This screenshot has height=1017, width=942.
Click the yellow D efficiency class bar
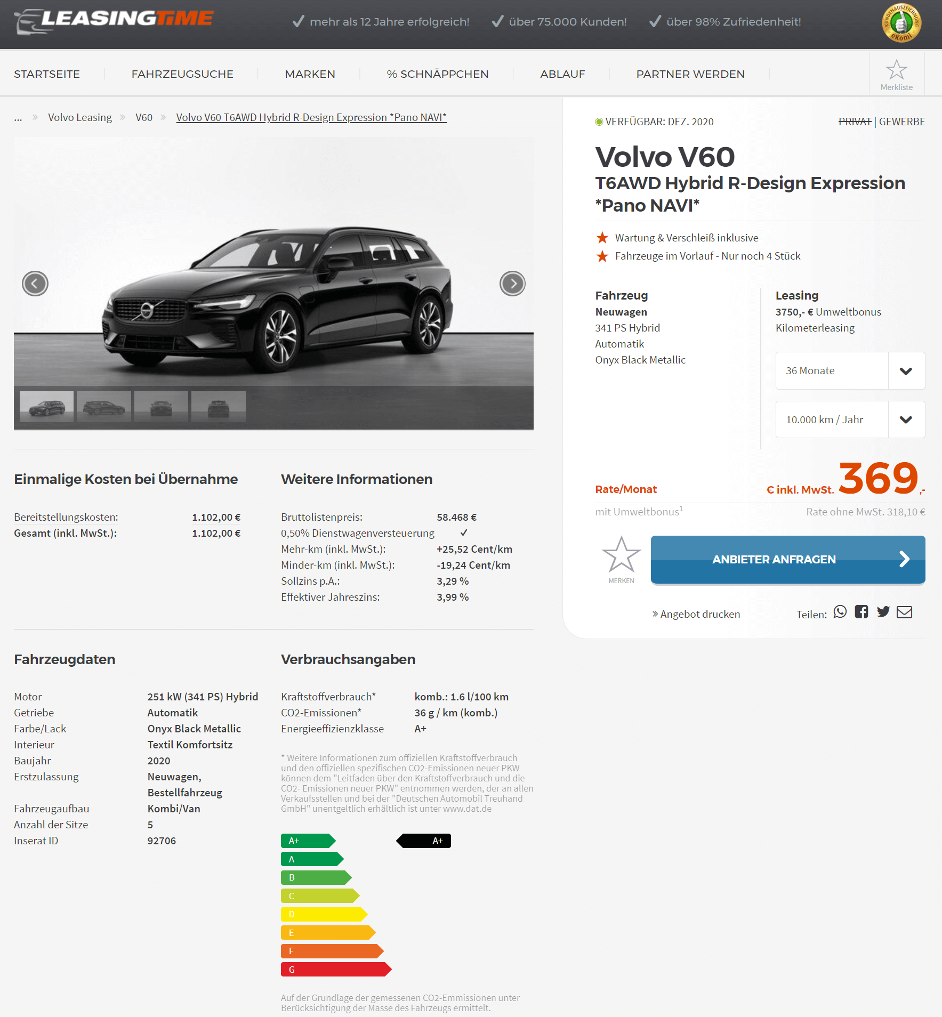(x=324, y=914)
